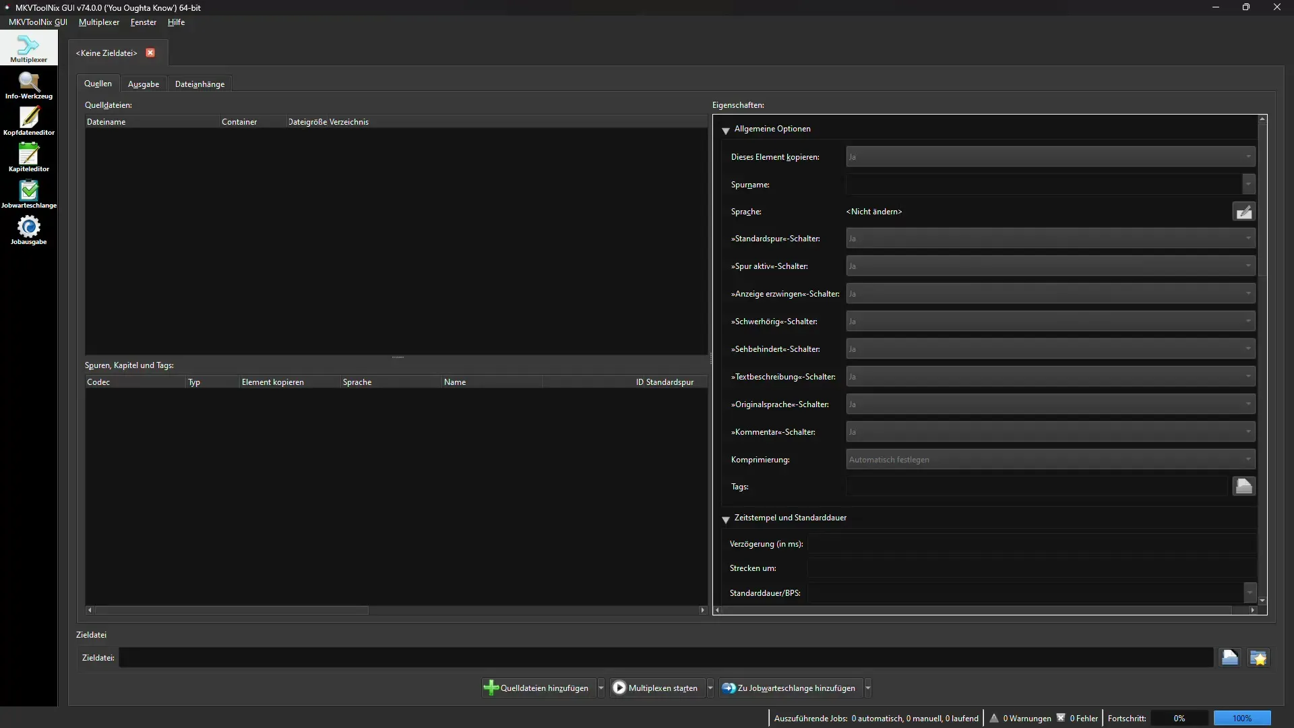Viewport: 1294px width, 728px height.
Task: Click the blue 100% progress bar
Action: pyautogui.click(x=1242, y=719)
